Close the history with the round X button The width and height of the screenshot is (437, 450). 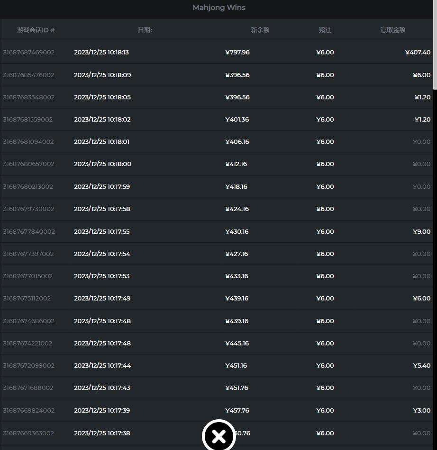pos(219,436)
